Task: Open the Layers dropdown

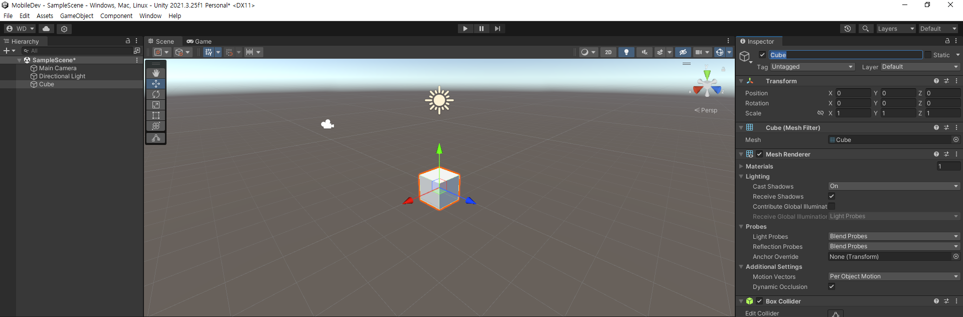Action: click(896, 29)
